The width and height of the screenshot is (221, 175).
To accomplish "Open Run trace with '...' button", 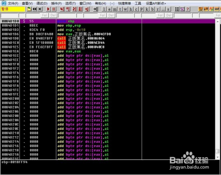I will 163,9.
